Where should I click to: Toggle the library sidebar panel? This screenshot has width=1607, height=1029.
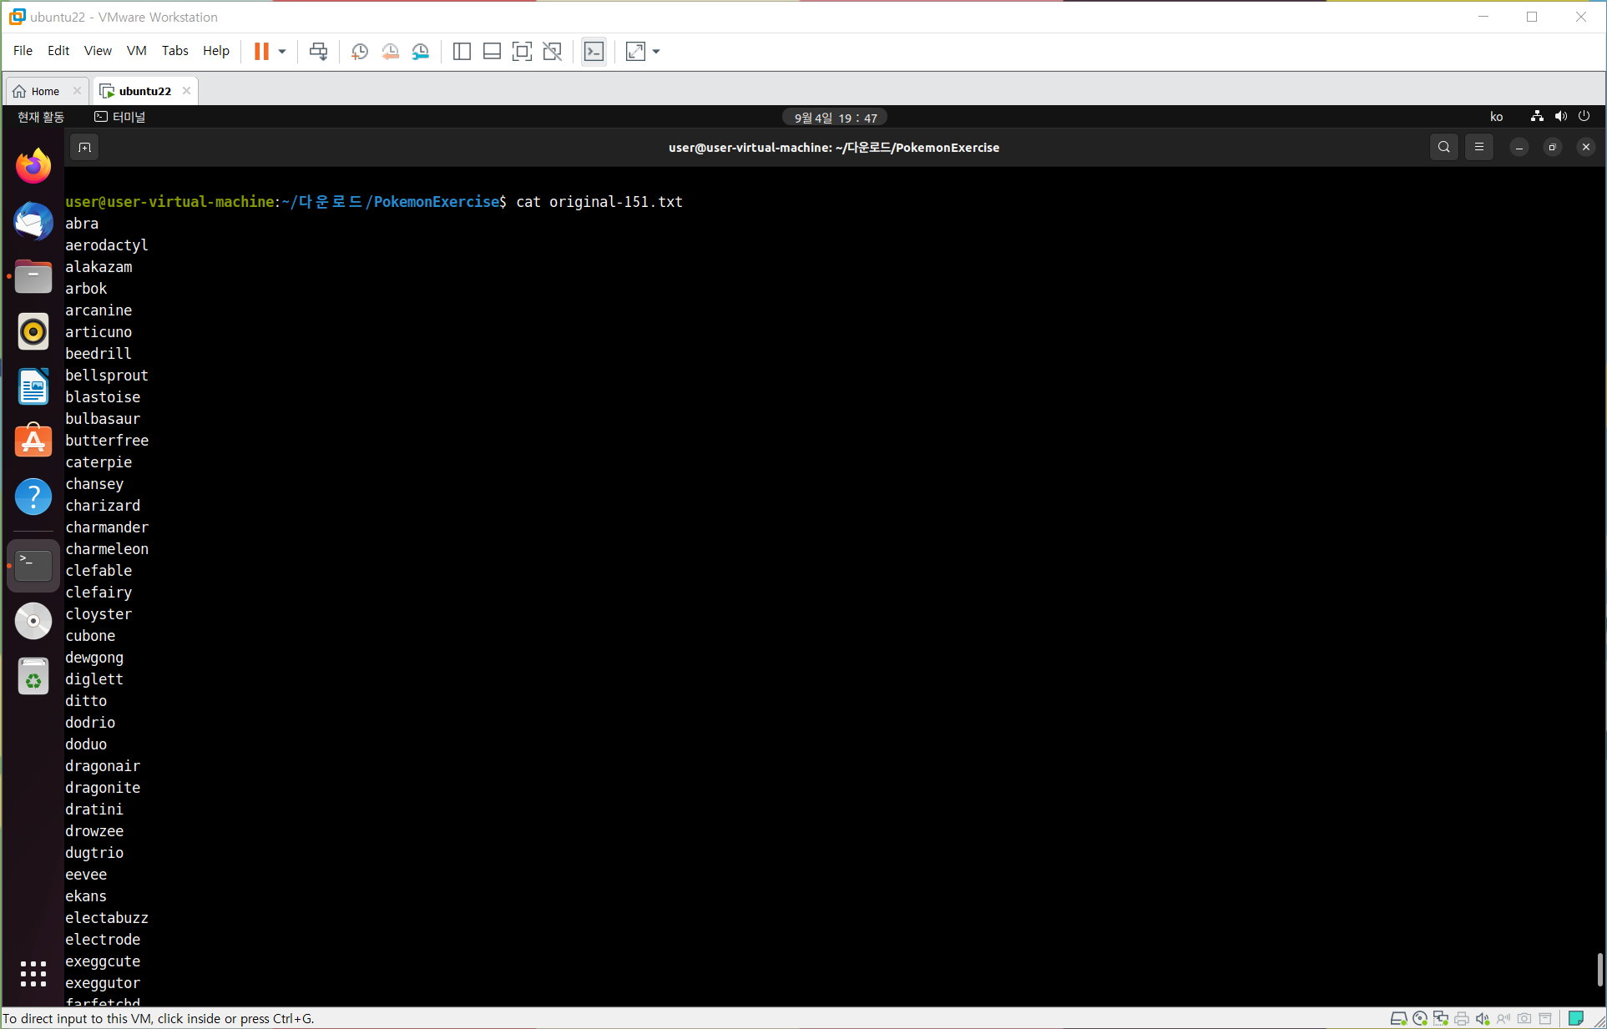[x=462, y=52]
